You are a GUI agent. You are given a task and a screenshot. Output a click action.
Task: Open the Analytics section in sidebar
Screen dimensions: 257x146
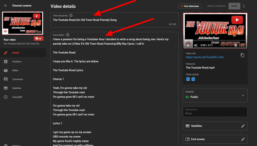[17, 61]
